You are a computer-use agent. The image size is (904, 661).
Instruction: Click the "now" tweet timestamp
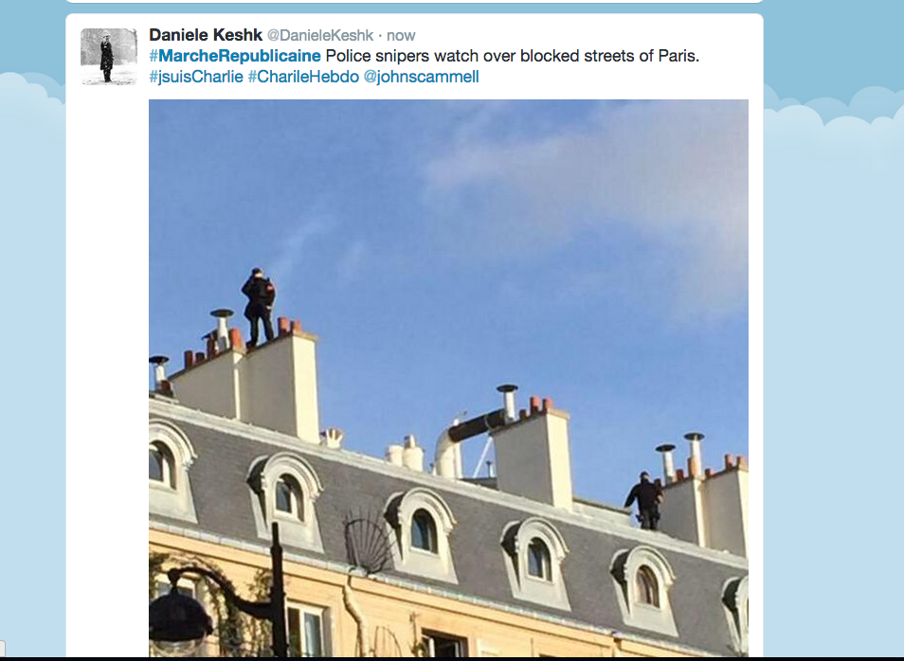pos(401,36)
